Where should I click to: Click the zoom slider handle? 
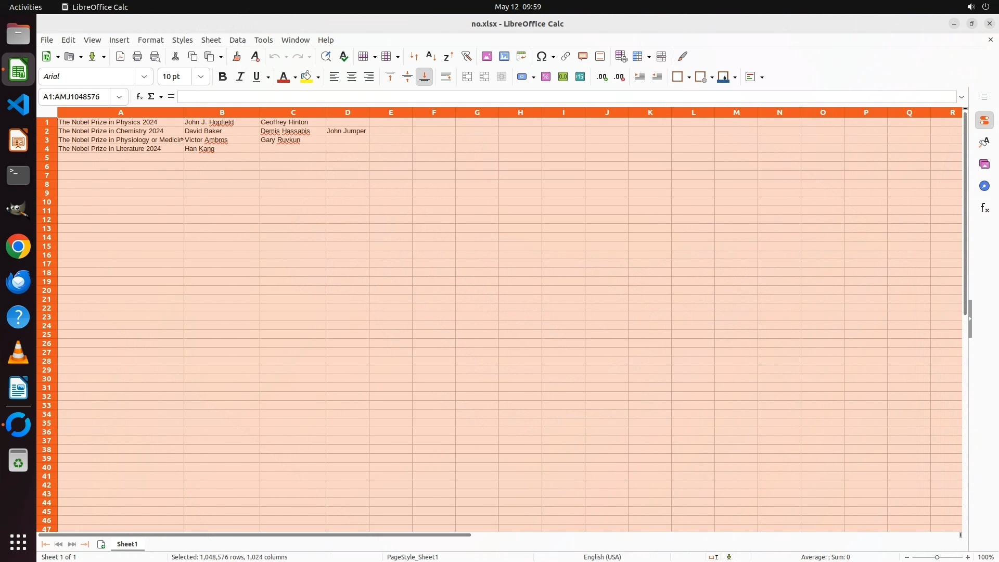coord(937,557)
